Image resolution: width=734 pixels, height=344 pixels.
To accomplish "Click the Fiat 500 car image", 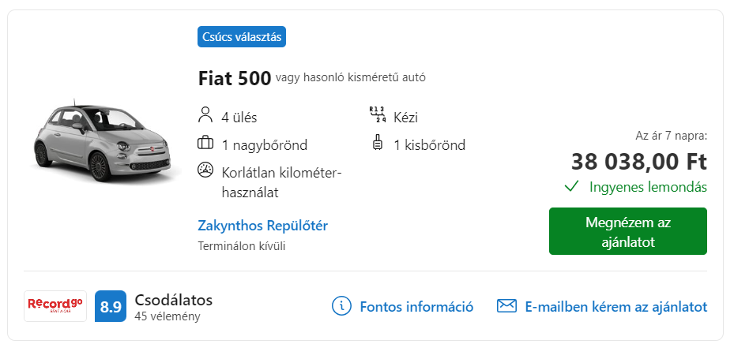I will click(103, 141).
